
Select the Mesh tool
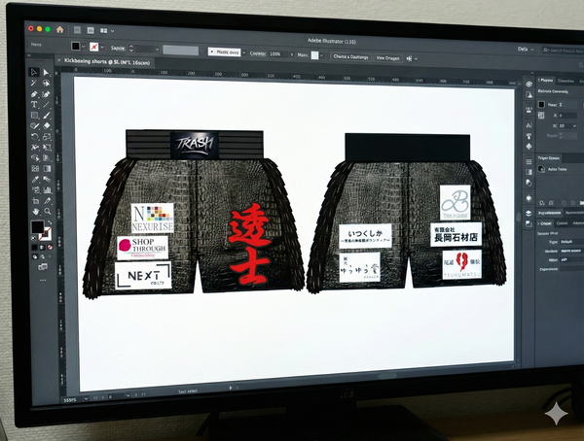pyautogui.click(x=35, y=168)
